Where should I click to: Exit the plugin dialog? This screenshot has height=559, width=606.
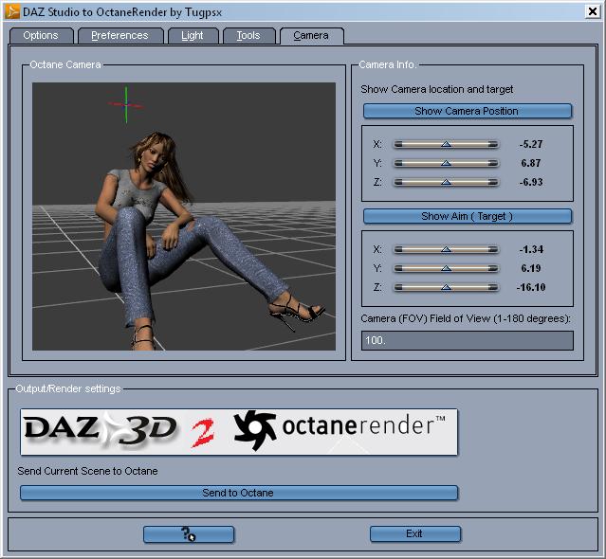pos(414,534)
